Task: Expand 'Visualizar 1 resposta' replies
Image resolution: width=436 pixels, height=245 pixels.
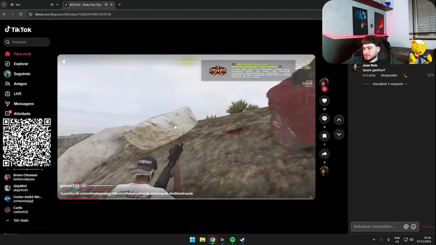Action: tap(390, 84)
